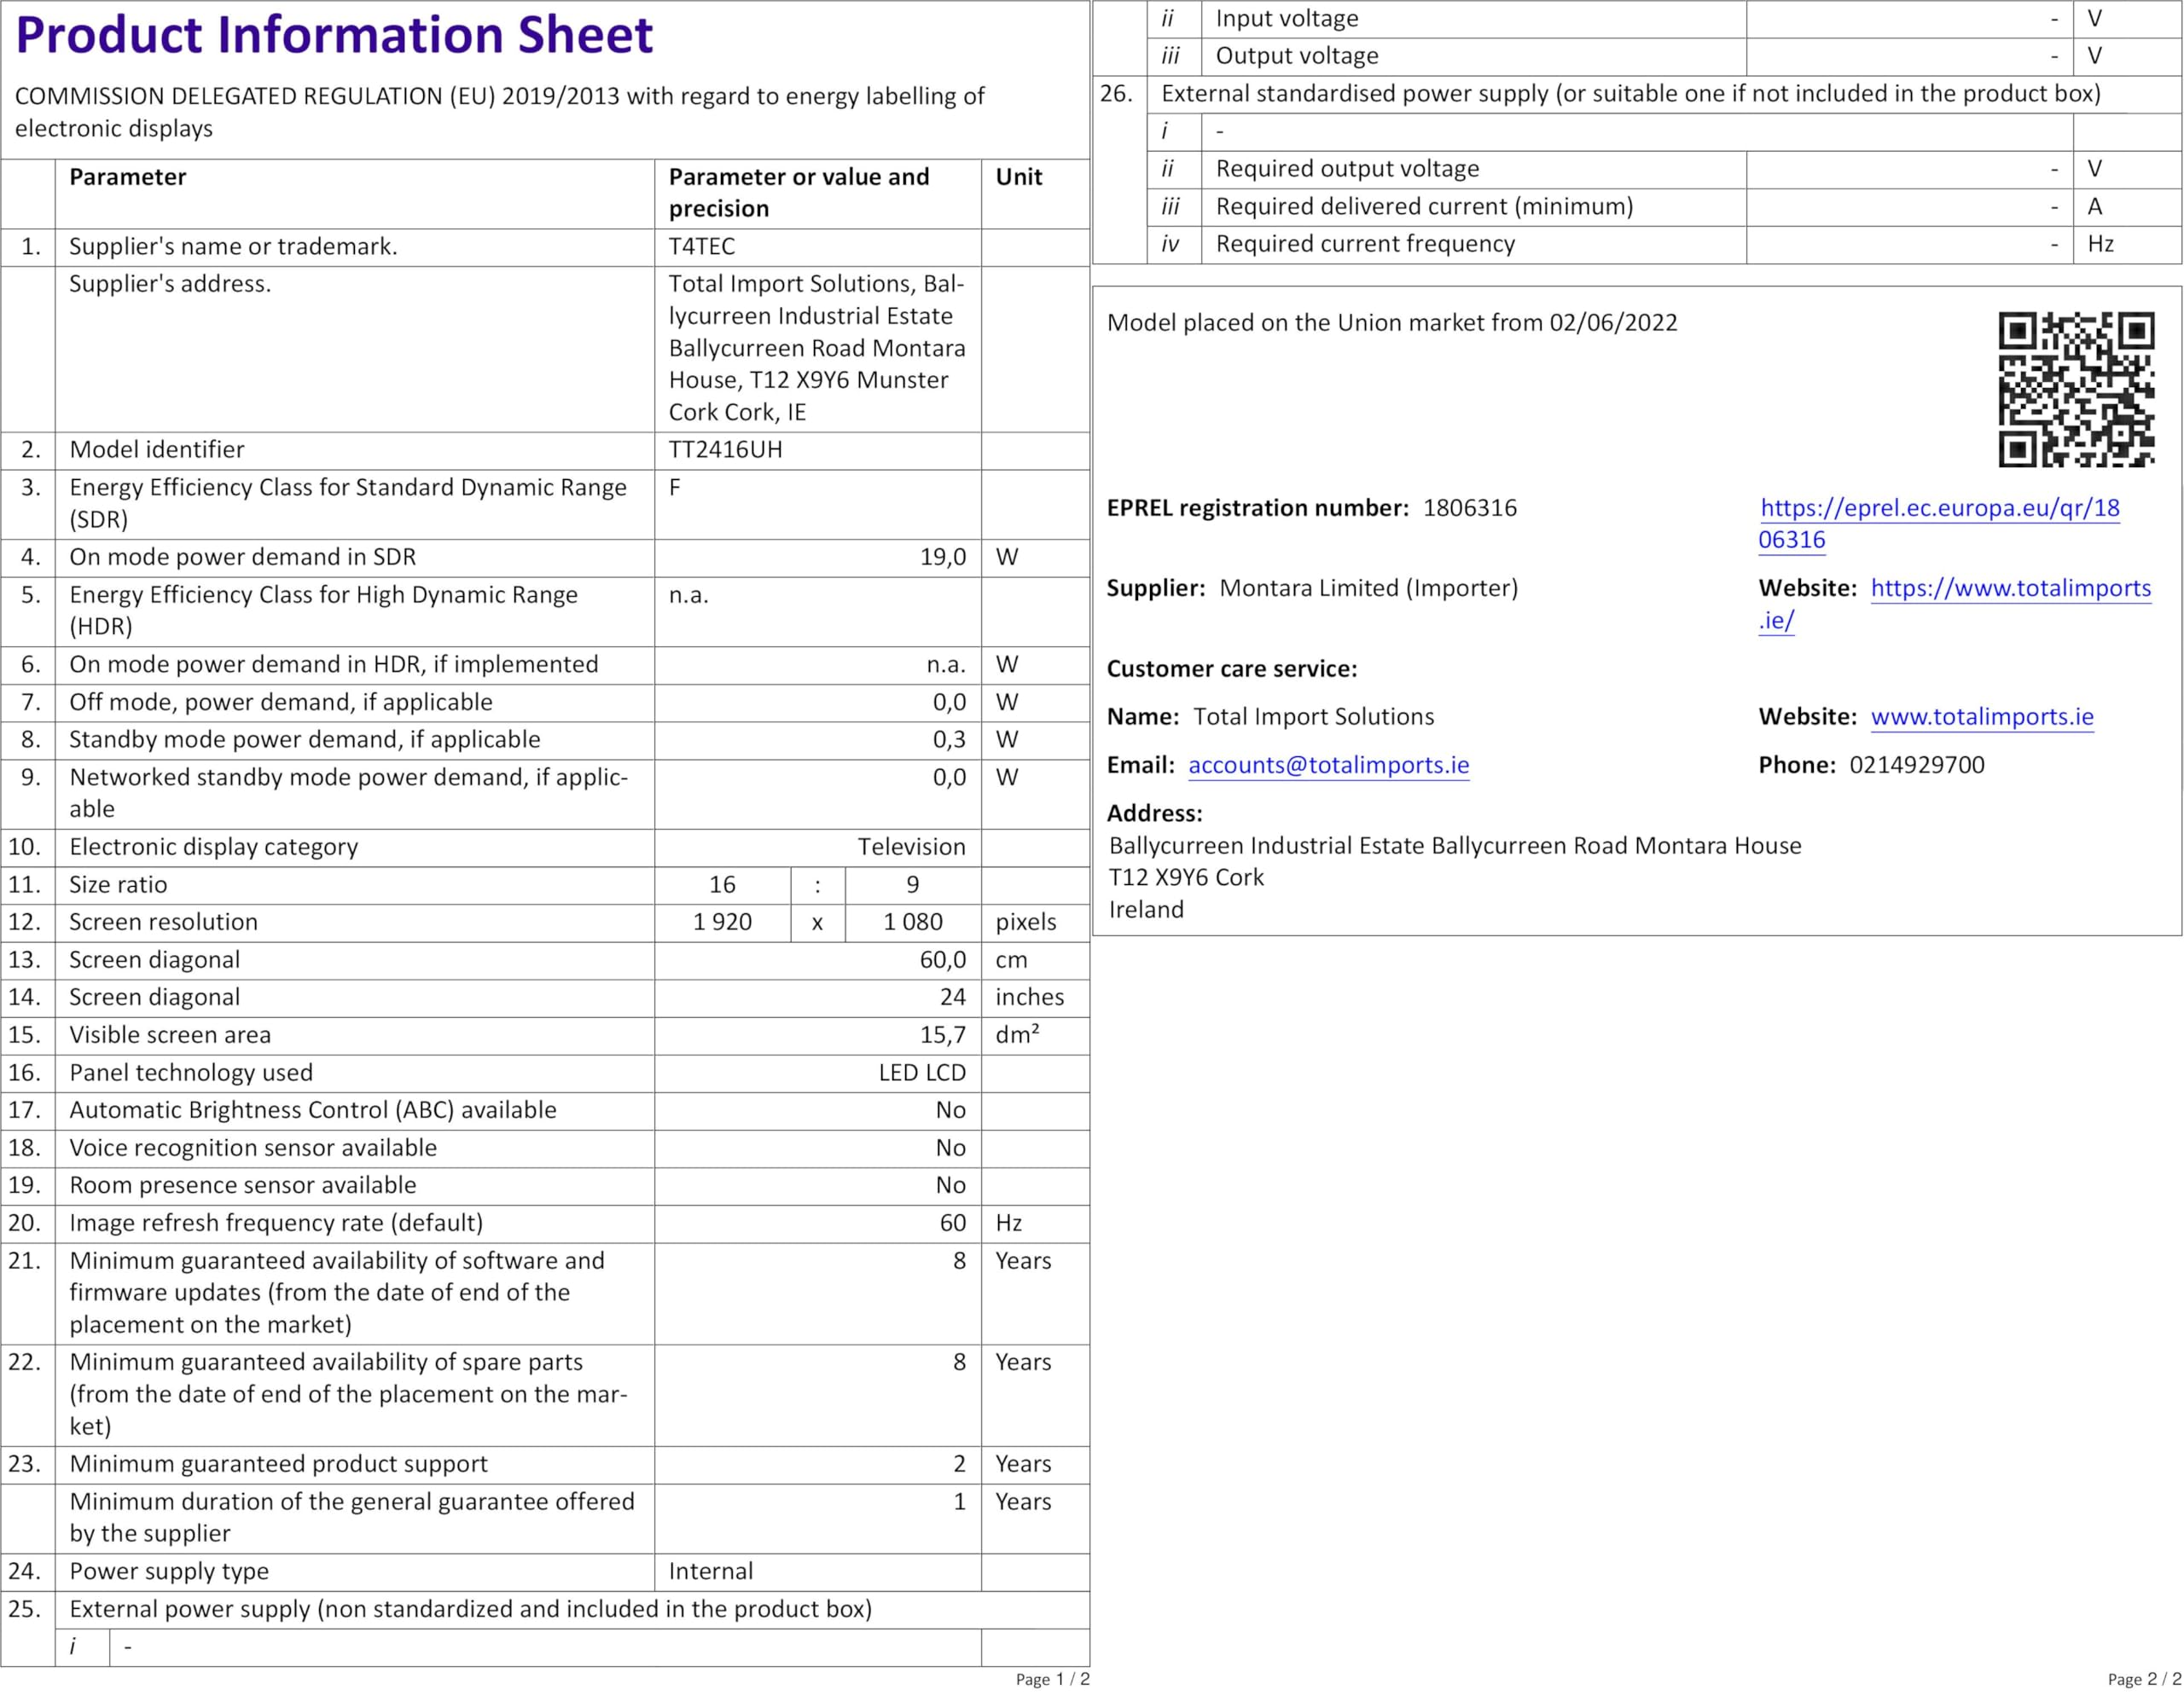
Task: Click the Television display category value
Action: point(911,847)
